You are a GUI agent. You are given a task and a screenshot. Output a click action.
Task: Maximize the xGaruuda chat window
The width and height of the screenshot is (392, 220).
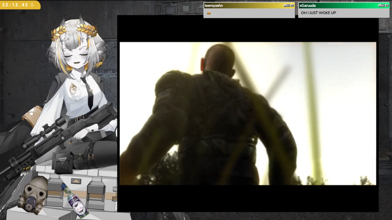click(383, 6)
